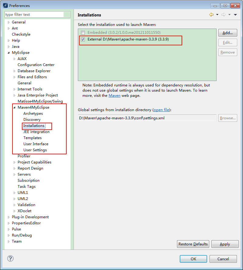Open the back history dropdown arrow
Screen dimensions: 243x270
(217, 15)
